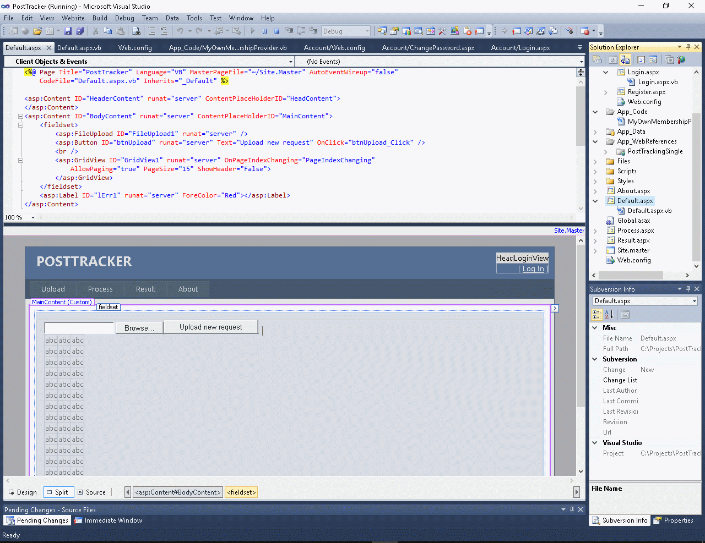Click the About menu item in designer
The height and width of the screenshot is (543, 705).
point(188,289)
